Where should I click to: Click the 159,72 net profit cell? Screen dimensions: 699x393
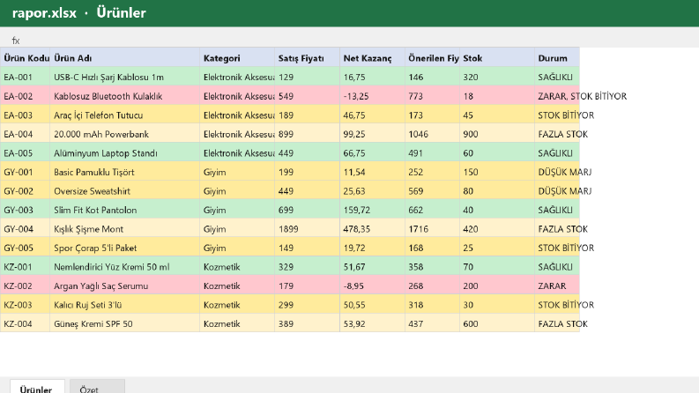[372, 210]
